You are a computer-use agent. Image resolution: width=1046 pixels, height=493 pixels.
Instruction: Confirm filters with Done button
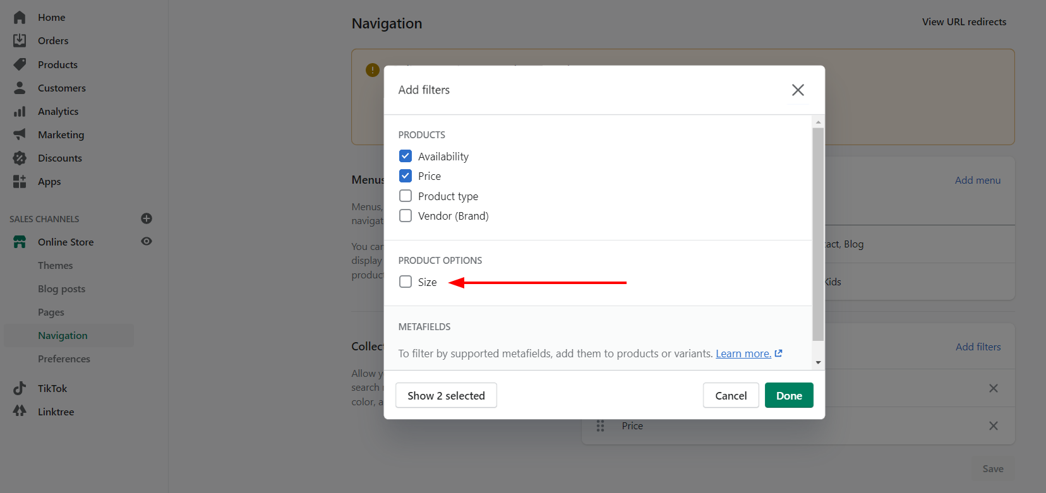click(789, 395)
